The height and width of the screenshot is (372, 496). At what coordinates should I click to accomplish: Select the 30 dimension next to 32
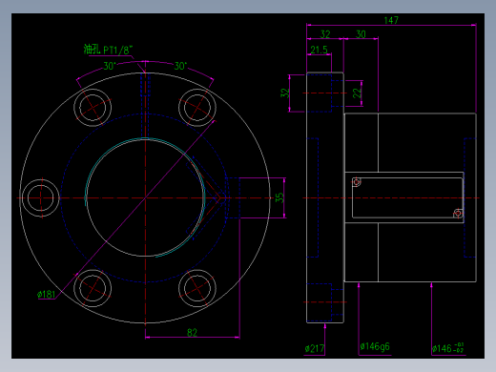pyautogui.click(x=361, y=34)
